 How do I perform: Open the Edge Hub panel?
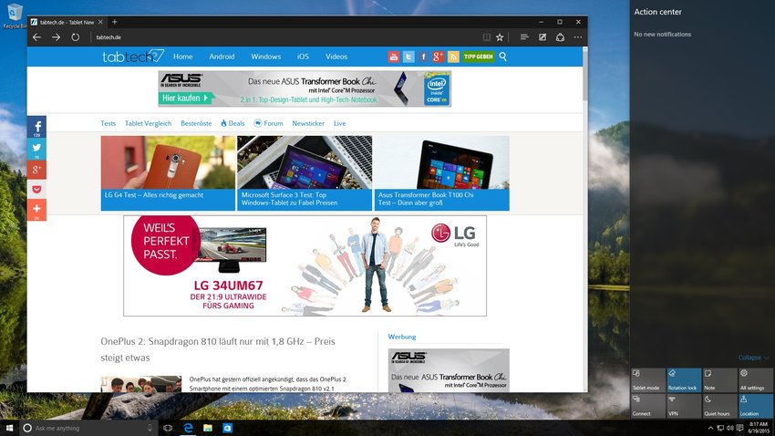click(x=524, y=37)
